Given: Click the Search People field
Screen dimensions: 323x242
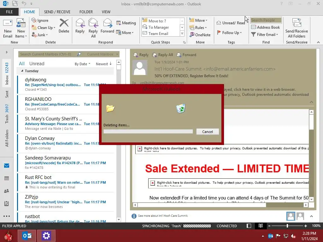Looking at the screenshot, I should 266,20.
